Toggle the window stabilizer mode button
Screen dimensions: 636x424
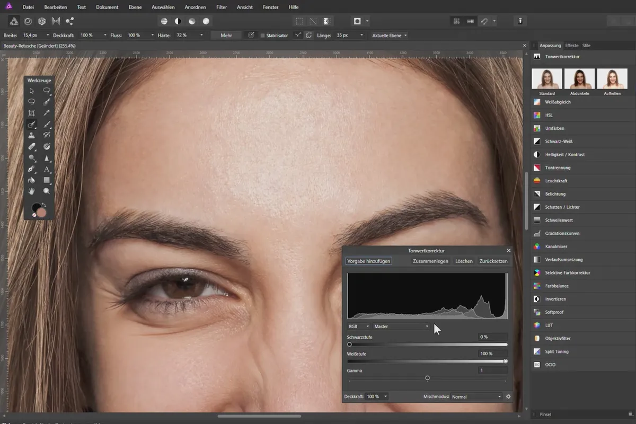(308, 36)
